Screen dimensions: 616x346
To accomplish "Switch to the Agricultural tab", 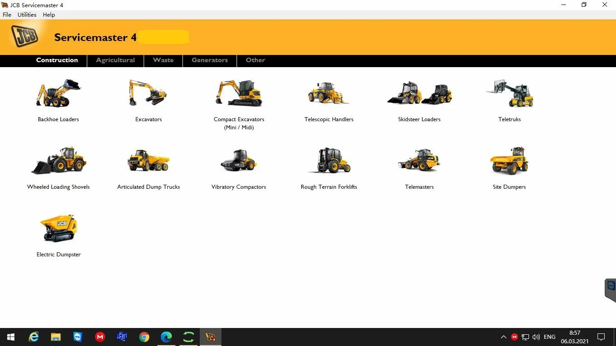I will tap(115, 60).
